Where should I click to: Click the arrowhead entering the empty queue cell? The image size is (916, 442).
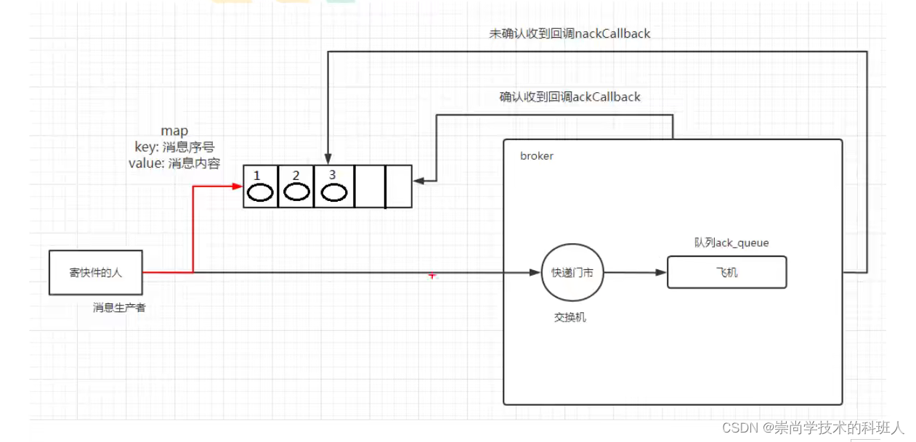418,181
